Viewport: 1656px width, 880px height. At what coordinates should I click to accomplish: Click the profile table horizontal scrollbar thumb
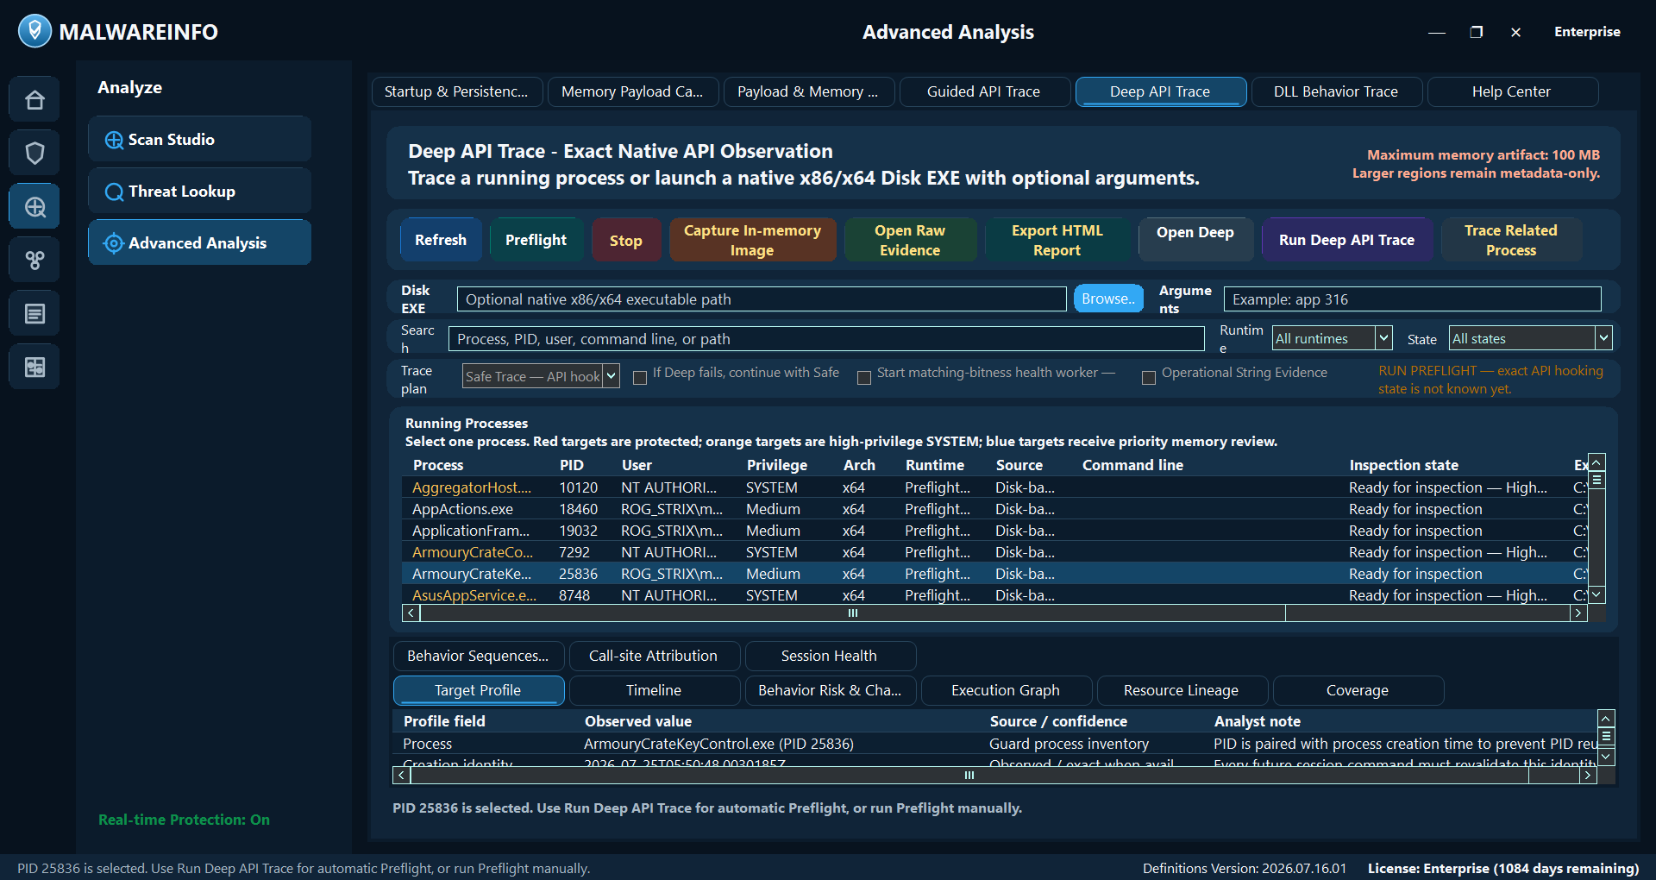tap(969, 776)
